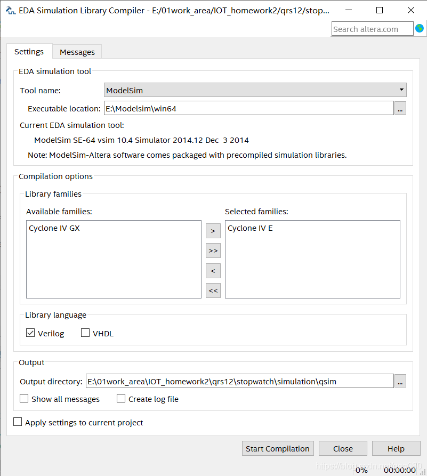Uncheck the Verilog library language
427x476 pixels.
coord(30,333)
